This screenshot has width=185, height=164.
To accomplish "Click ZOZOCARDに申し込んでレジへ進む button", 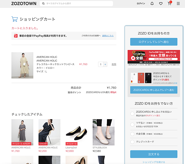I will (154, 90).
